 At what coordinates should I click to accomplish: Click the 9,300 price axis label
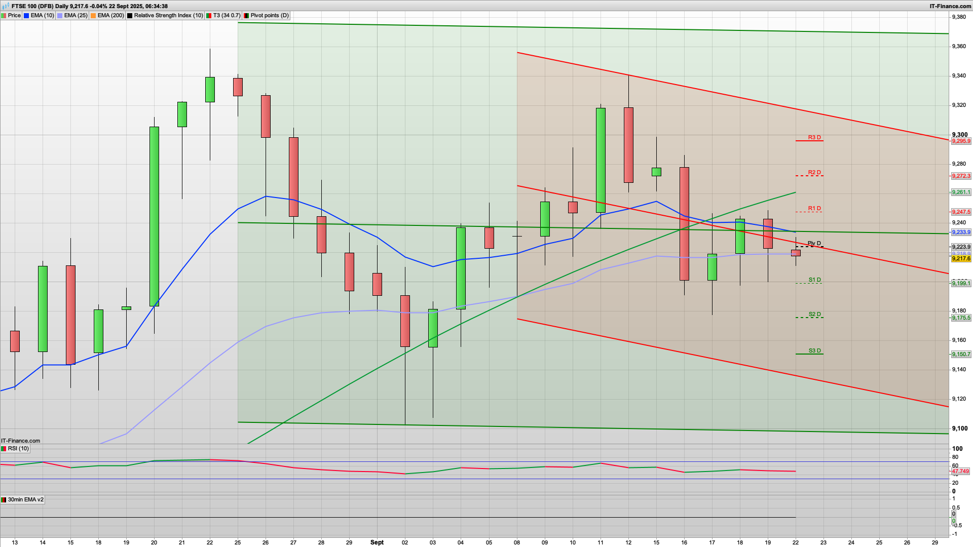[x=960, y=135]
